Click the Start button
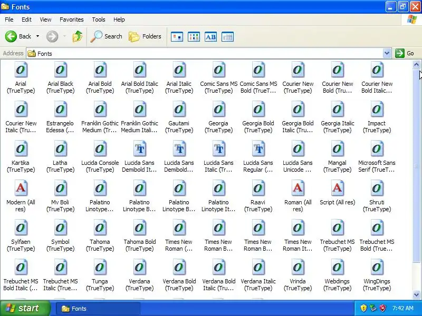422x316 pixels. point(25,308)
